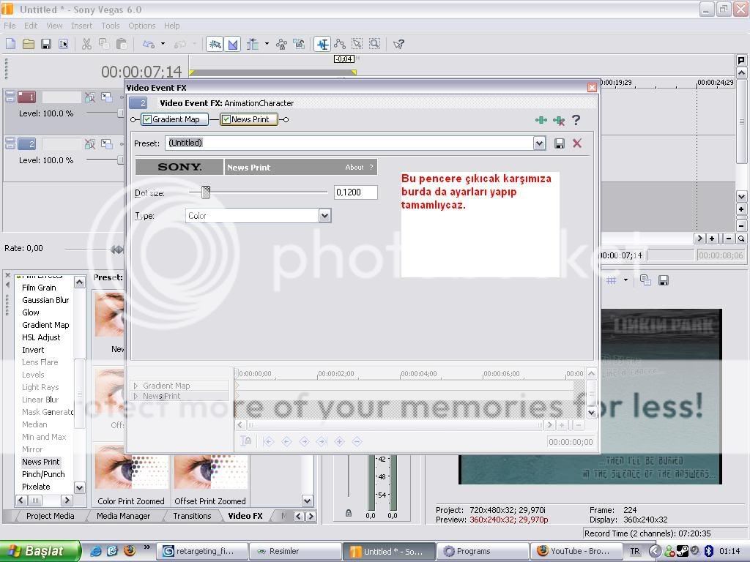Click the preview save snapshot icon

tap(663, 280)
